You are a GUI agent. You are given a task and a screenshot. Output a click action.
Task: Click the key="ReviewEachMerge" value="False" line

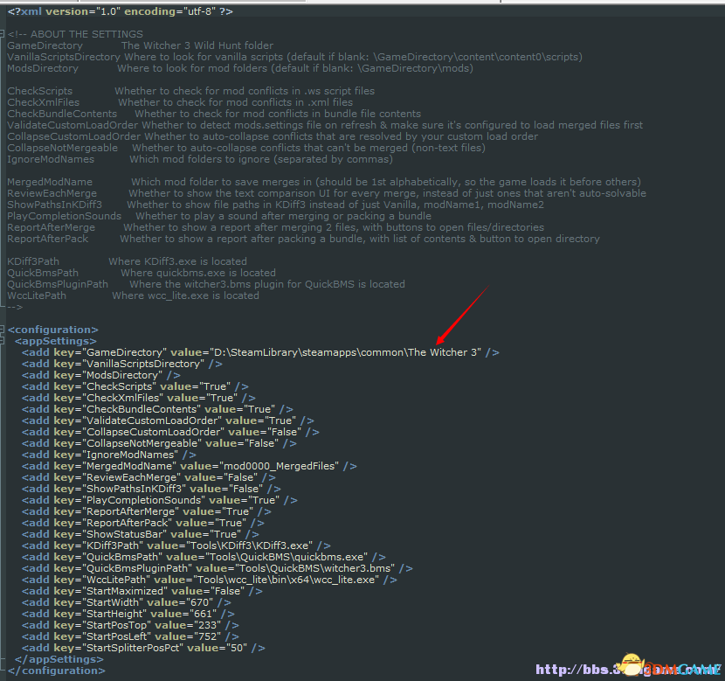(x=148, y=477)
